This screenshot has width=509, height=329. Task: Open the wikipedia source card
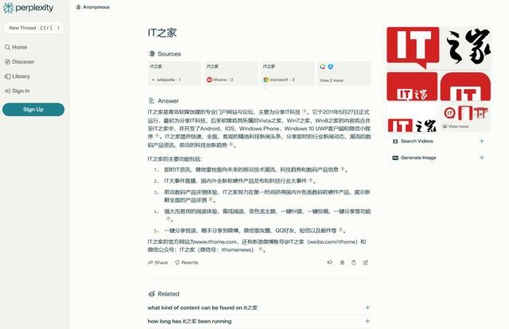(175, 73)
